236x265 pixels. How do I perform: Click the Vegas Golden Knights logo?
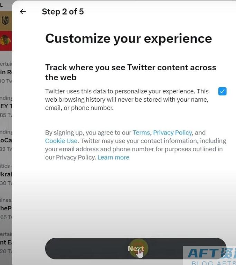click(x=5, y=21)
